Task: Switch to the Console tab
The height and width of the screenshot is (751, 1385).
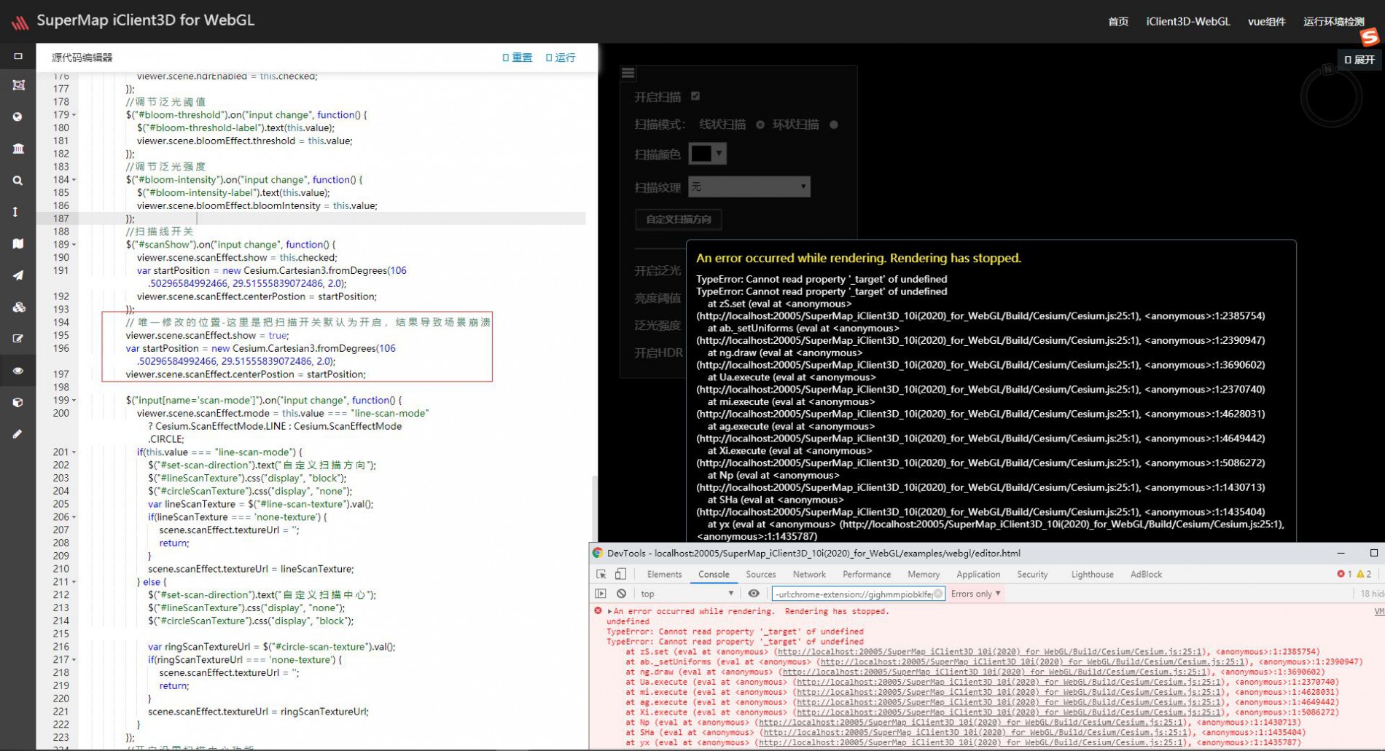Action: tap(714, 574)
